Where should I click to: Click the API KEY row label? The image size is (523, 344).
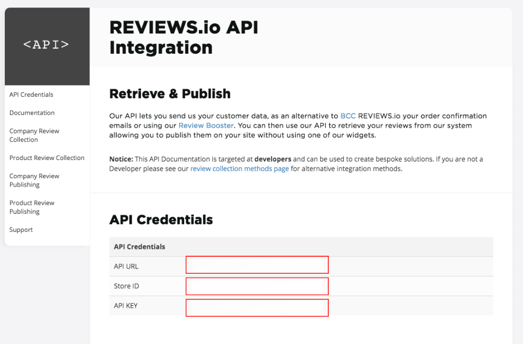(x=126, y=306)
